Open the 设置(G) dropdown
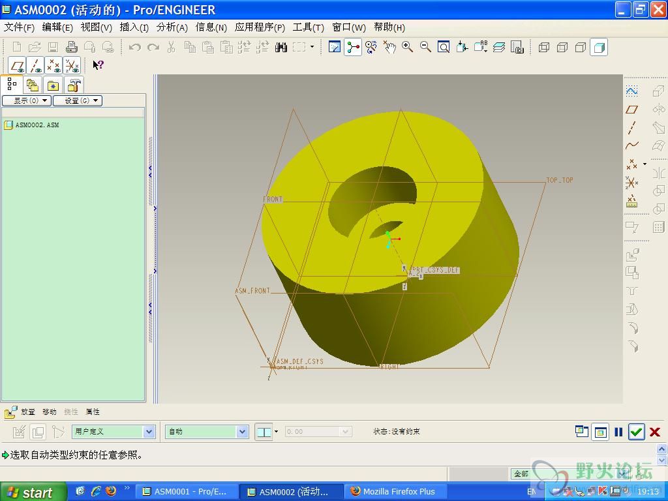Image resolution: width=668 pixels, height=501 pixels. pos(78,100)
